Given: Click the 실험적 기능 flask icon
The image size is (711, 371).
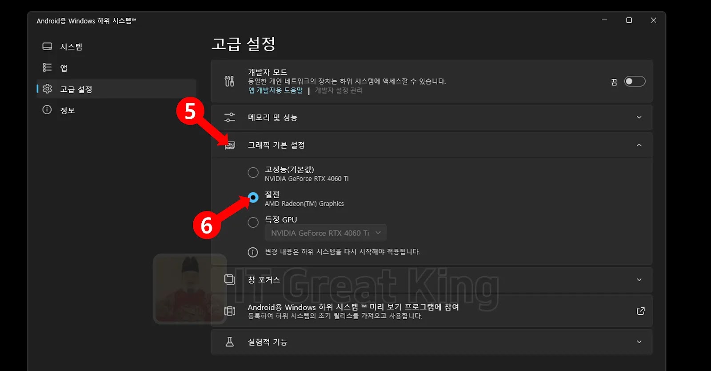Looking at the screenshot, I should (x=230, y=342).
